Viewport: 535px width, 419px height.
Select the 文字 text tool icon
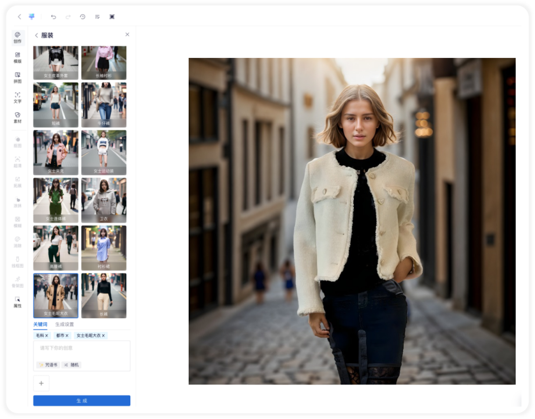pos(17,98)
